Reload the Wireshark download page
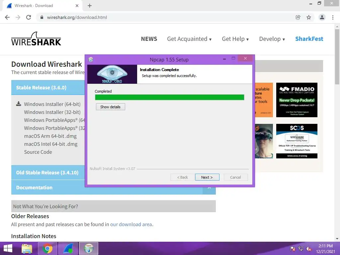Image resolution: width=340 pixels, height=255 pixels. tap(29, 17)
